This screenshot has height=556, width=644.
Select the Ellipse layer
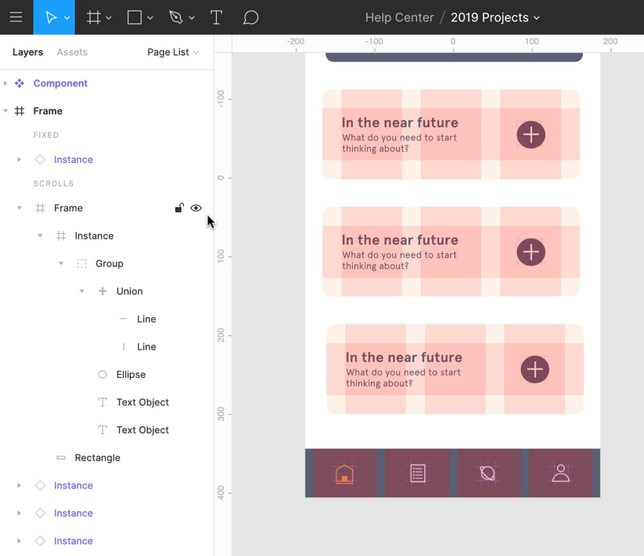[131, 374]
